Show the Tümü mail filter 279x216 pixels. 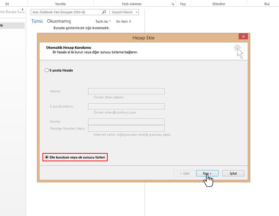pos(37,21)
